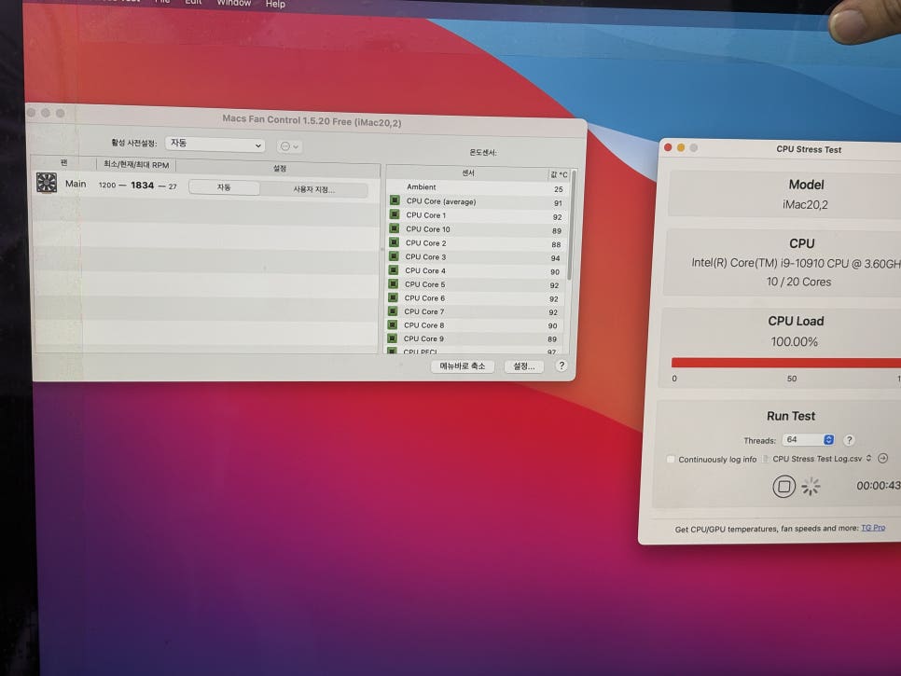Image resolution: width=901 pixels, height=676 pixels.
Task: Stop the running CPU stress test
Action: [x=783, y=487]
